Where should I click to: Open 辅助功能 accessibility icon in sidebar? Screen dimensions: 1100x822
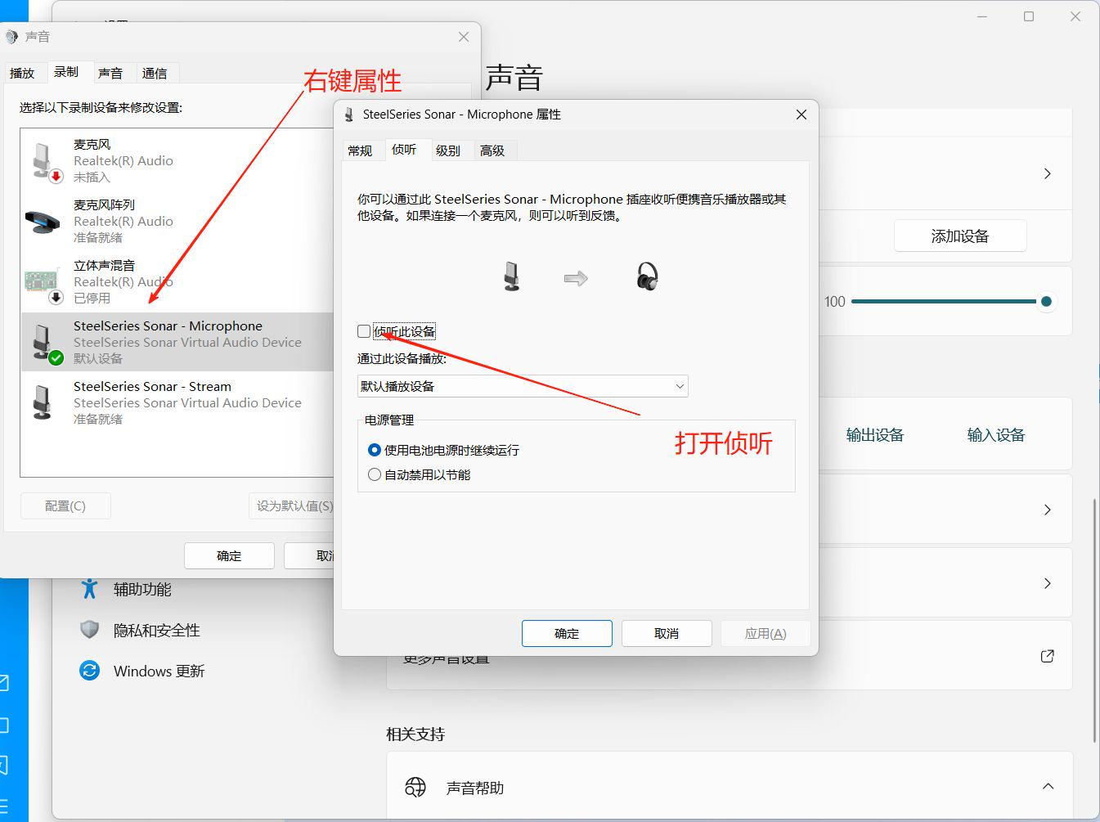tap(90, 589)
